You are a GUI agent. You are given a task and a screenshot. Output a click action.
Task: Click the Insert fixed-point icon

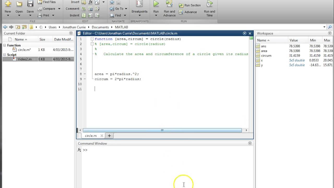tap(97, 2)
